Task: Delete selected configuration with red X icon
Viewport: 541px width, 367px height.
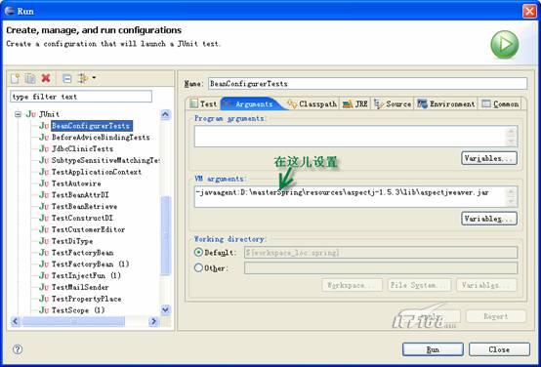Action: pyautogui.click(x=46, y=78)
